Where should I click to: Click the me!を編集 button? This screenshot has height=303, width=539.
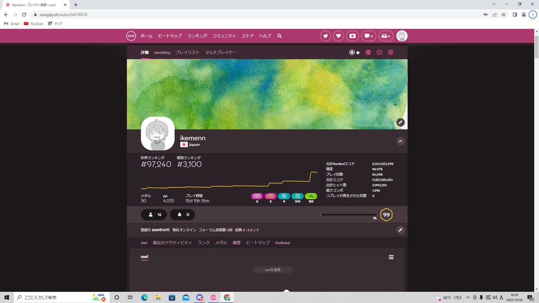tap(273, 269)
